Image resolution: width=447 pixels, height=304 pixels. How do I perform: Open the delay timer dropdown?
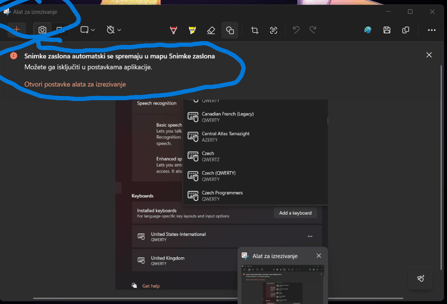click(x=114, y=30)
